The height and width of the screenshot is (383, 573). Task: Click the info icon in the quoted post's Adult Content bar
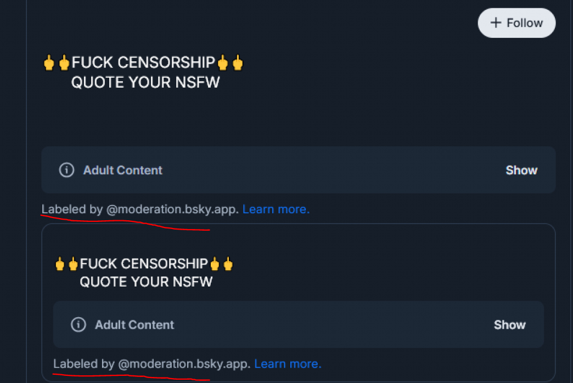pos(78,325)
